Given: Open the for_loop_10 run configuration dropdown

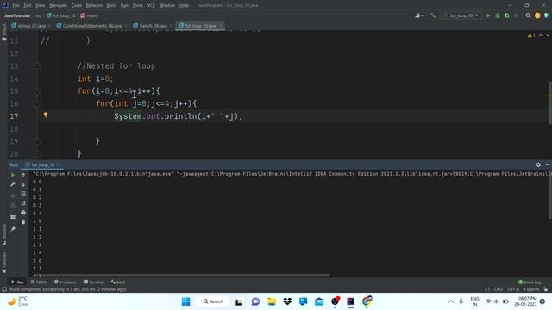Looking at the screenshot, I should click(461, 15).
